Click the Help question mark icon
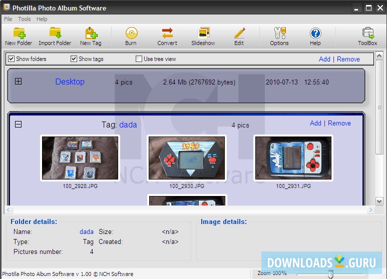The height and width of the screenshot is (279, 387). click(315, 36)
